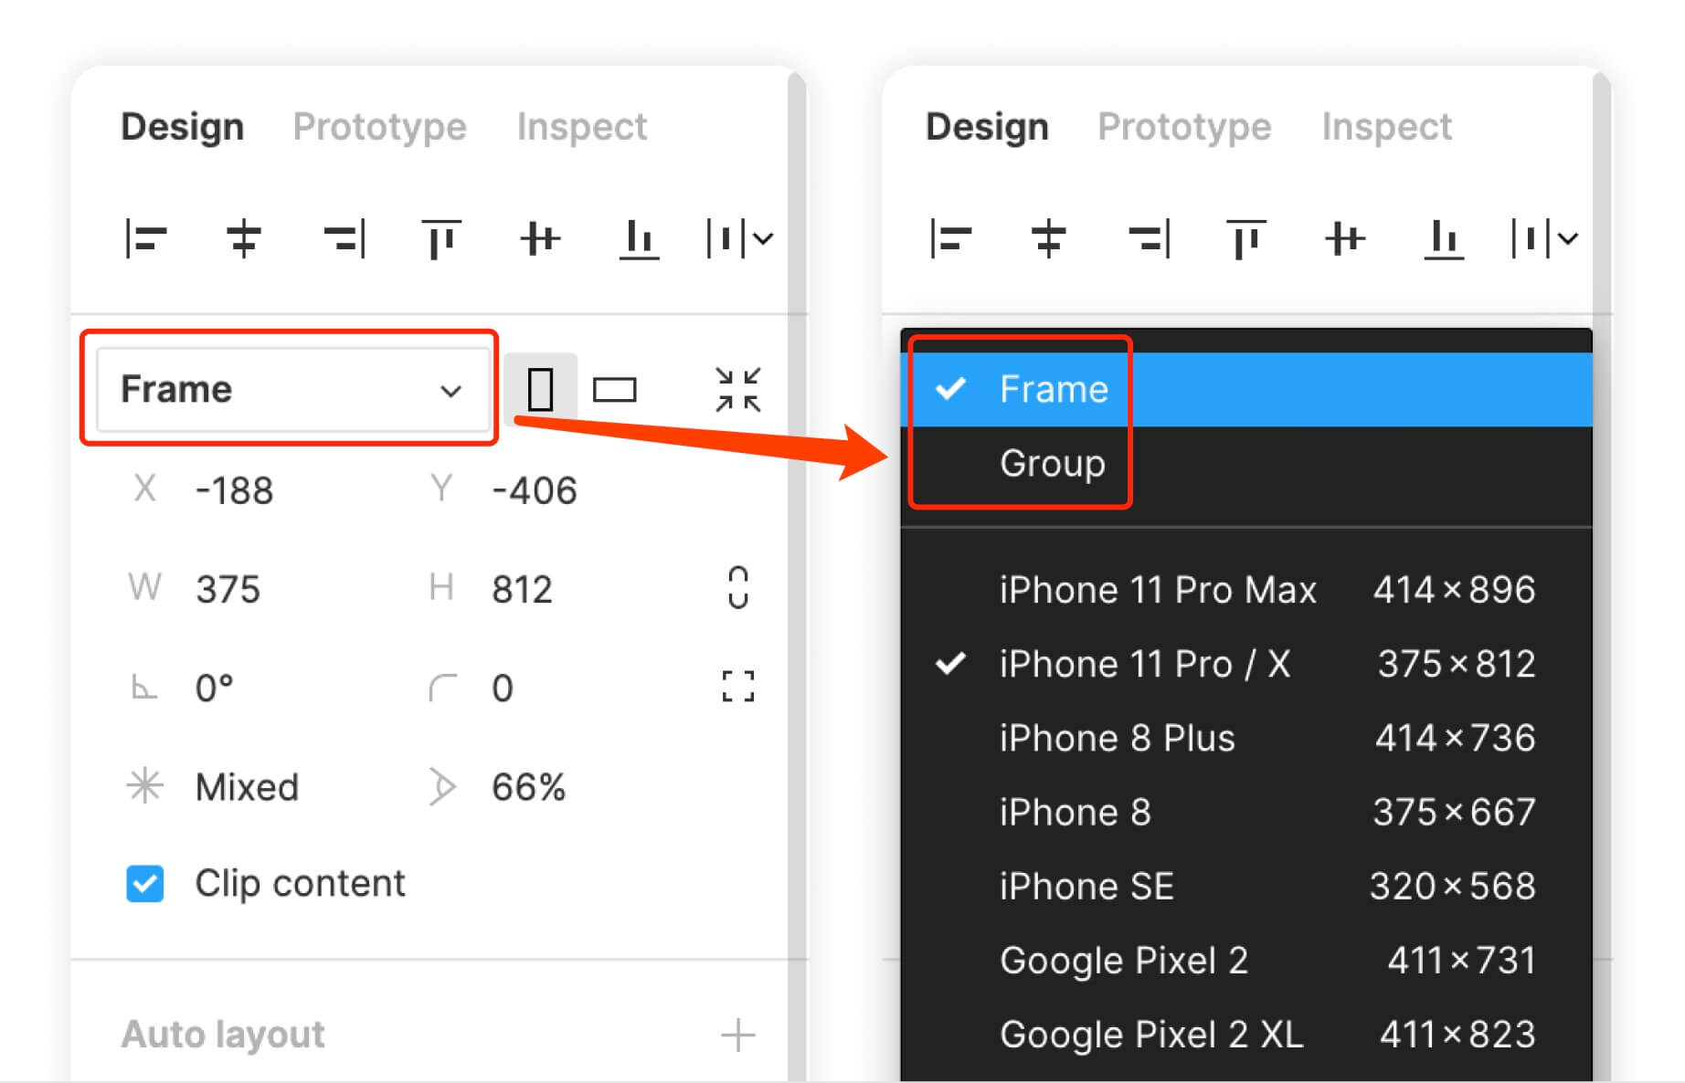Click the opacity value 66%

coord(528,787)
